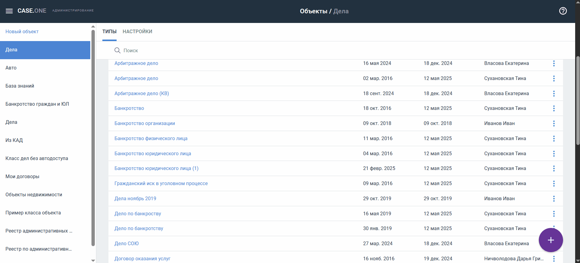Open the three-dot menu for Банкротство юридического лица (1)

554,168
